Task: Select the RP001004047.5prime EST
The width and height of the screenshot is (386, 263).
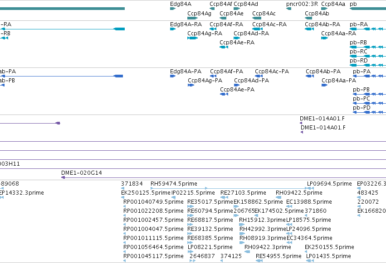Action: 125,234
